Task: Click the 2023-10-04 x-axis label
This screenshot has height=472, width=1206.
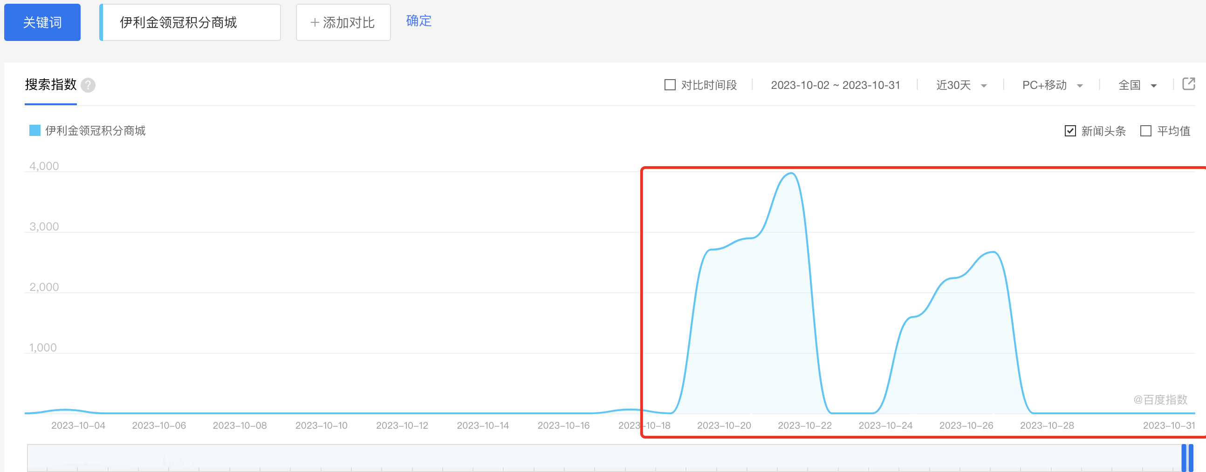Action: click(x=78, y=425)
